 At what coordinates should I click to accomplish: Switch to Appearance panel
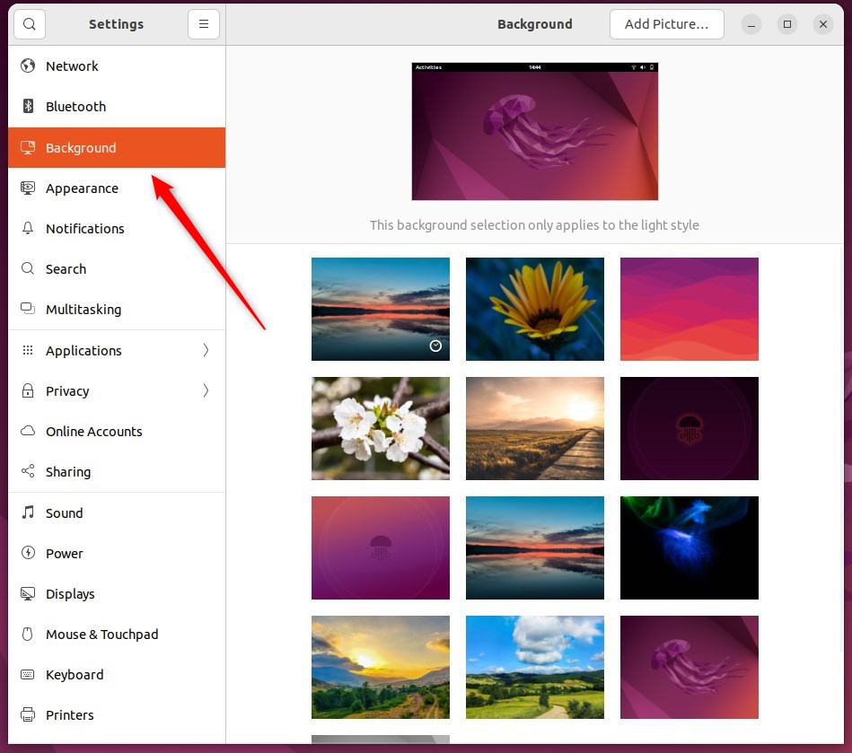(117, 188)
